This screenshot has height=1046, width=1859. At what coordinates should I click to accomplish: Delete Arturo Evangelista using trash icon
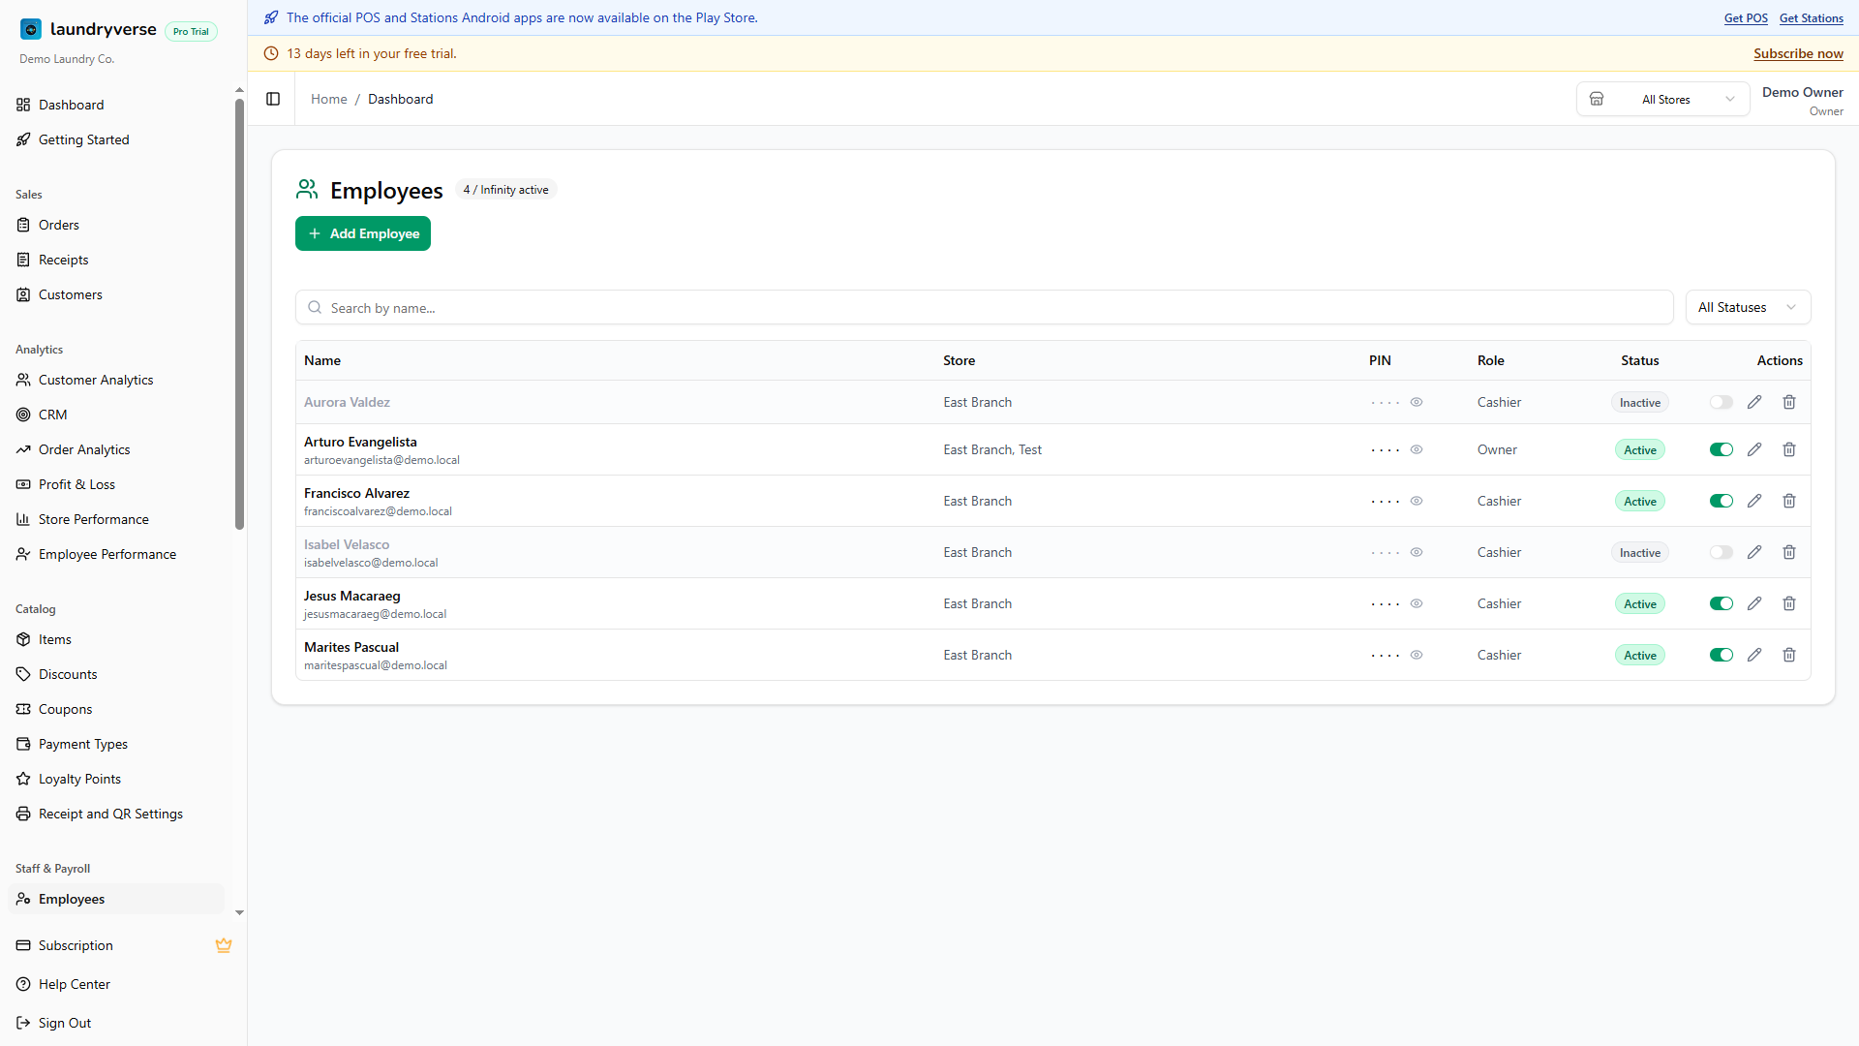(1789, 449)
